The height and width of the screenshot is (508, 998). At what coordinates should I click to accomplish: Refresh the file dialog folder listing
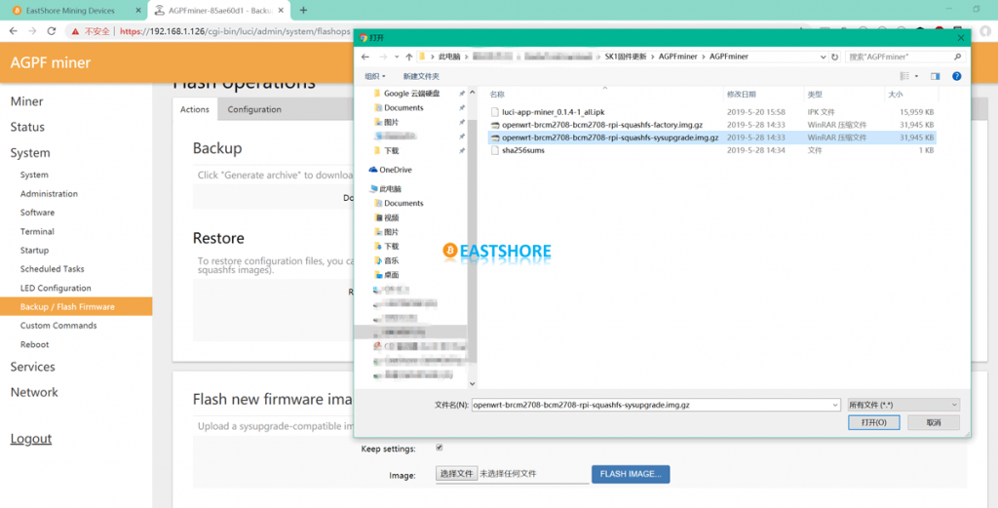coord(835,57)
